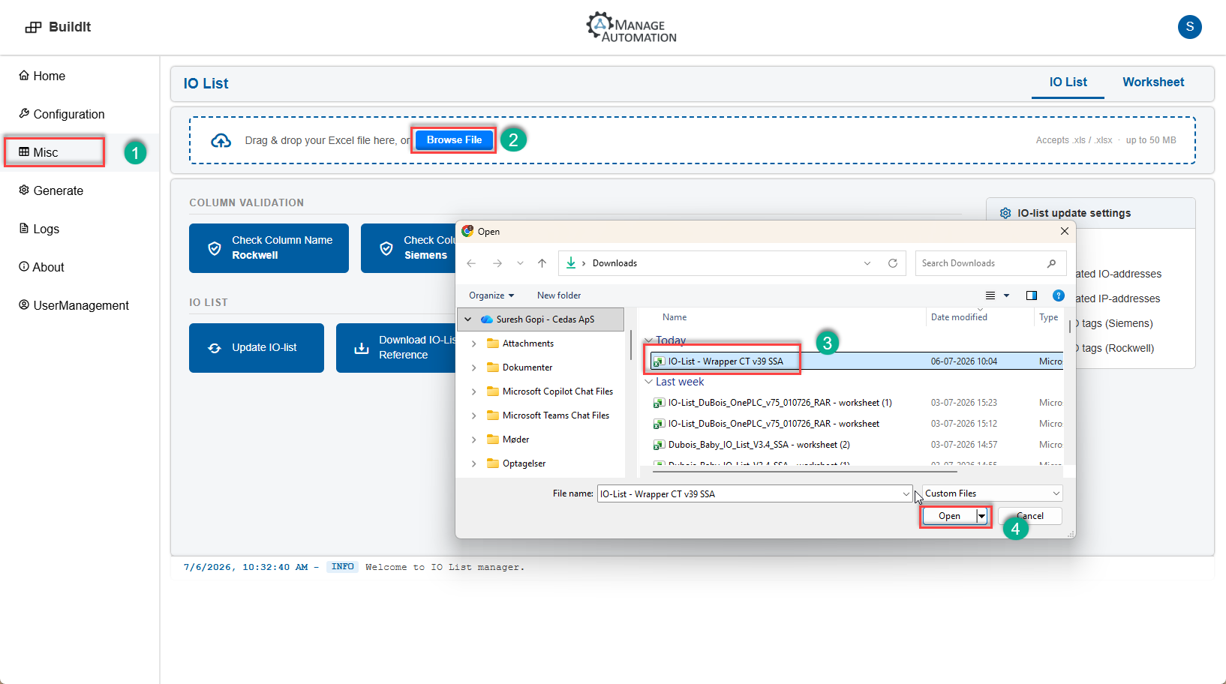This screenshot has height=684, width=1226.
Task: Collapse the Last week group
Action: (648, 382)
